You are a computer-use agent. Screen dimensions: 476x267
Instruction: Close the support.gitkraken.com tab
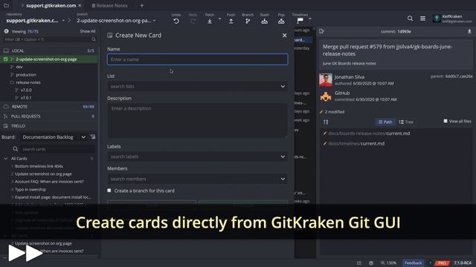(x=80, y=5)
